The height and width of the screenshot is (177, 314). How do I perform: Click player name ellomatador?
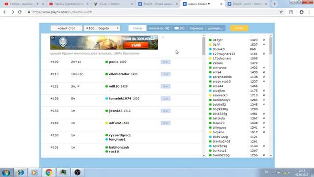[x=119, y=74]
